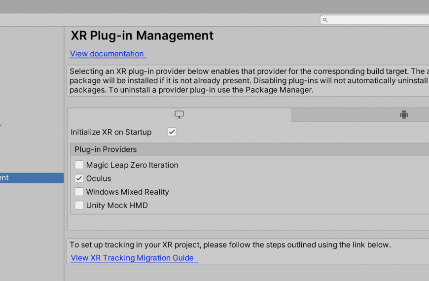Focus the settings search field
The image size is (429, 281).
point(375,20)
